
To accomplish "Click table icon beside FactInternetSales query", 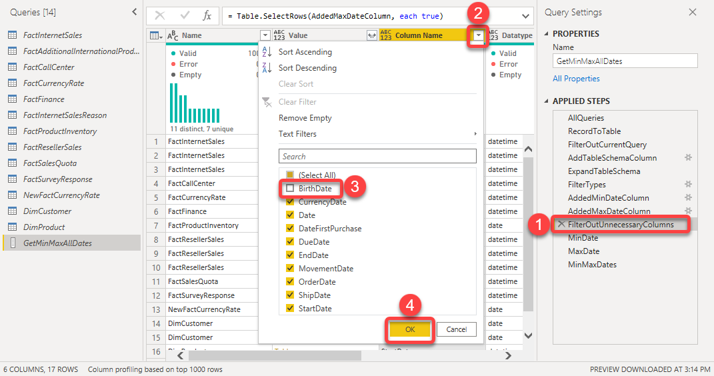I will point(13,35).
